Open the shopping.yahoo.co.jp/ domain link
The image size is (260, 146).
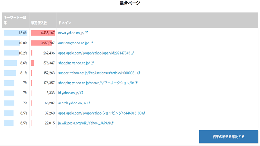coord(74,63)
